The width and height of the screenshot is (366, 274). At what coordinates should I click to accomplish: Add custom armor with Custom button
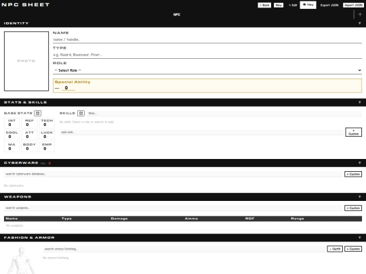(353, 249)
